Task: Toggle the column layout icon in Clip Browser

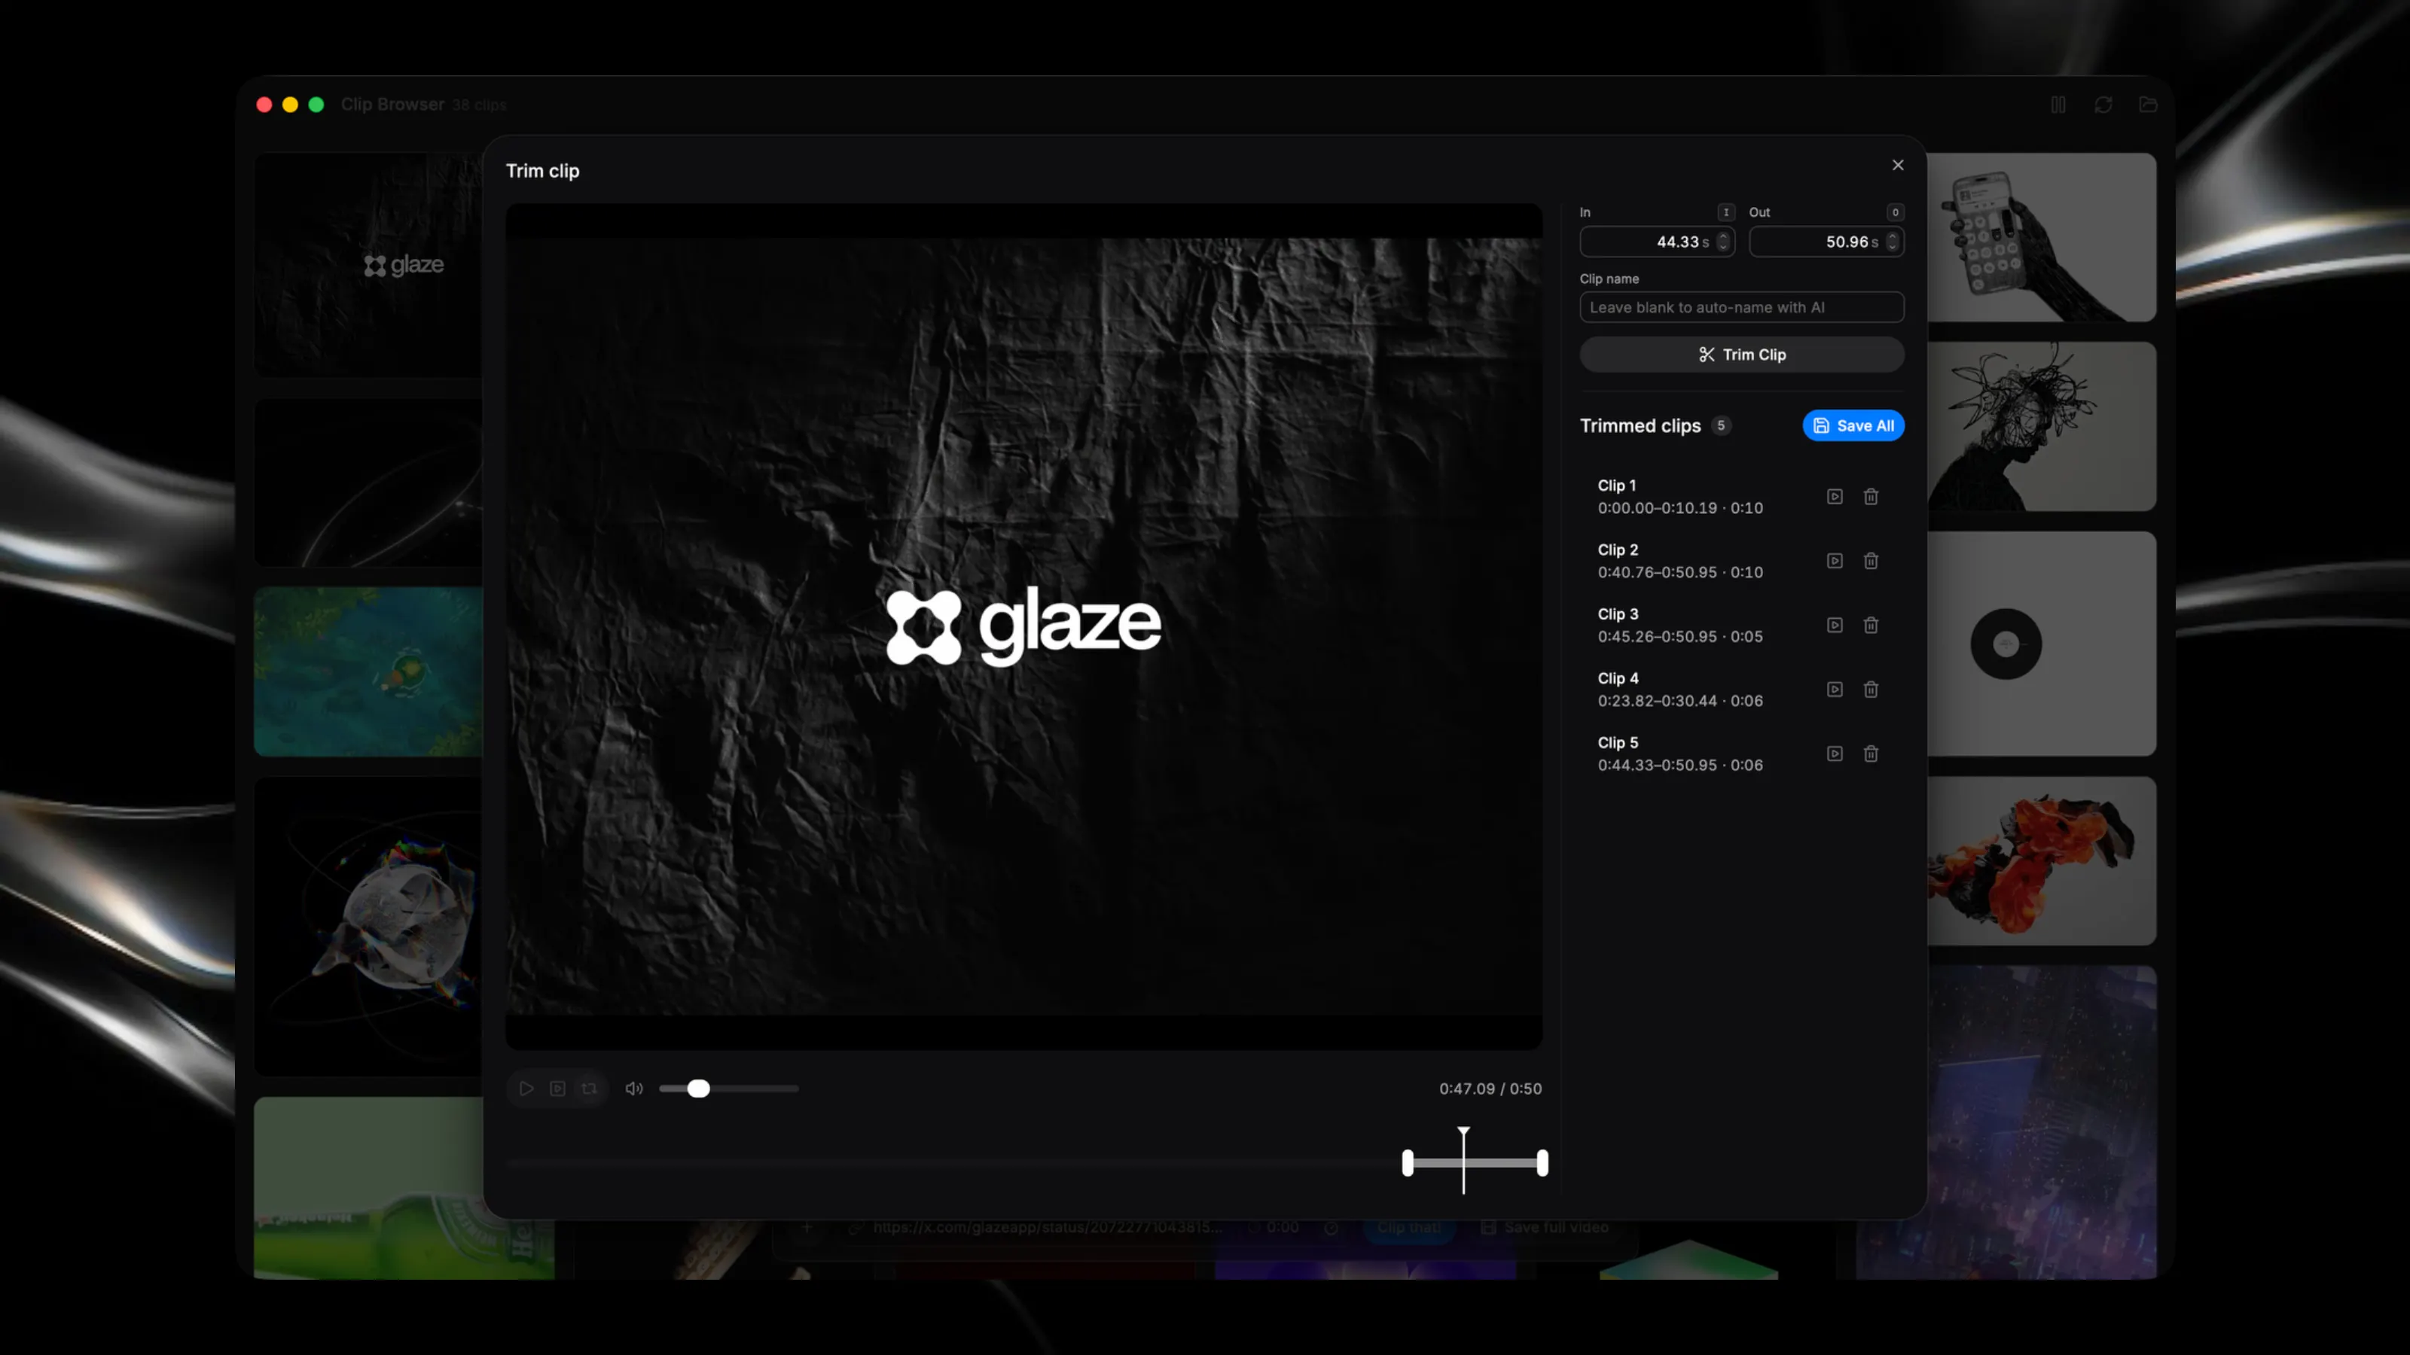Action: 2058,105
